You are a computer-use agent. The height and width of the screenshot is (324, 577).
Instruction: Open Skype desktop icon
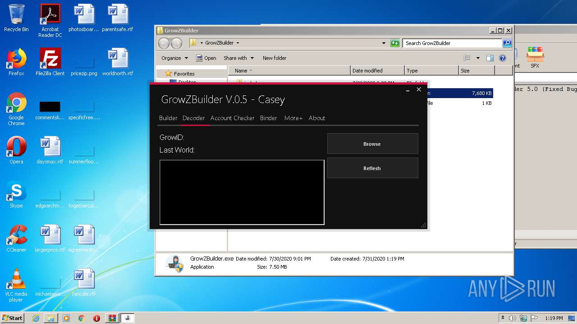click(x=16, y=194)
